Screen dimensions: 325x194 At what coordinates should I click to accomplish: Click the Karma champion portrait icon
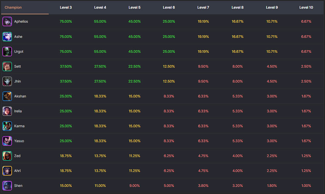[7, 126]
